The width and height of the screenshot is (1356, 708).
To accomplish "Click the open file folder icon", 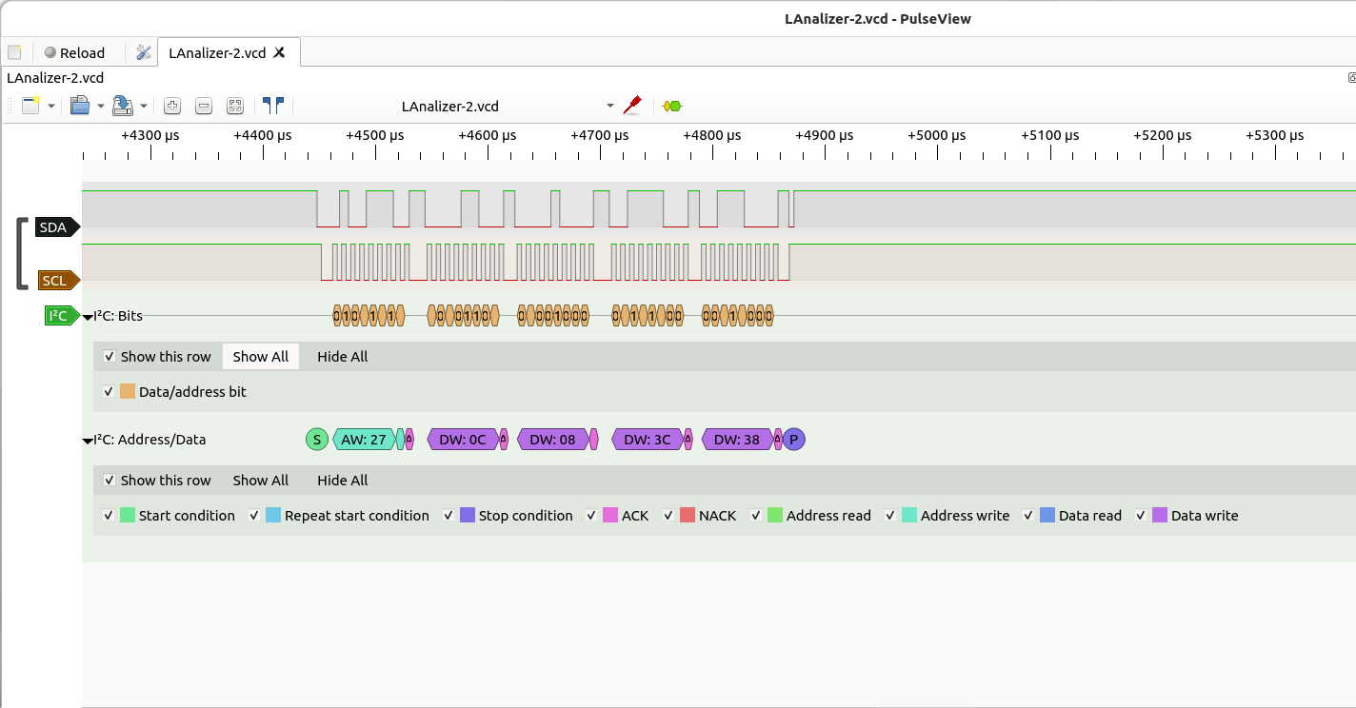I will pos(80,106).
